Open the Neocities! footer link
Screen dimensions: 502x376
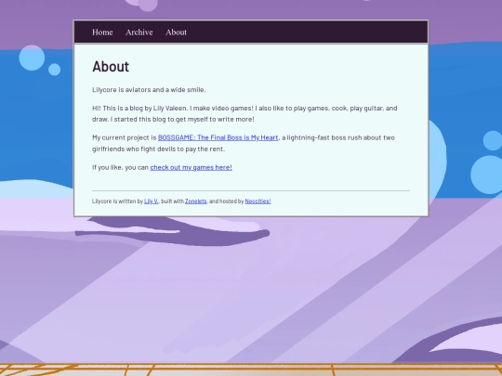click(x=258, y=201)
